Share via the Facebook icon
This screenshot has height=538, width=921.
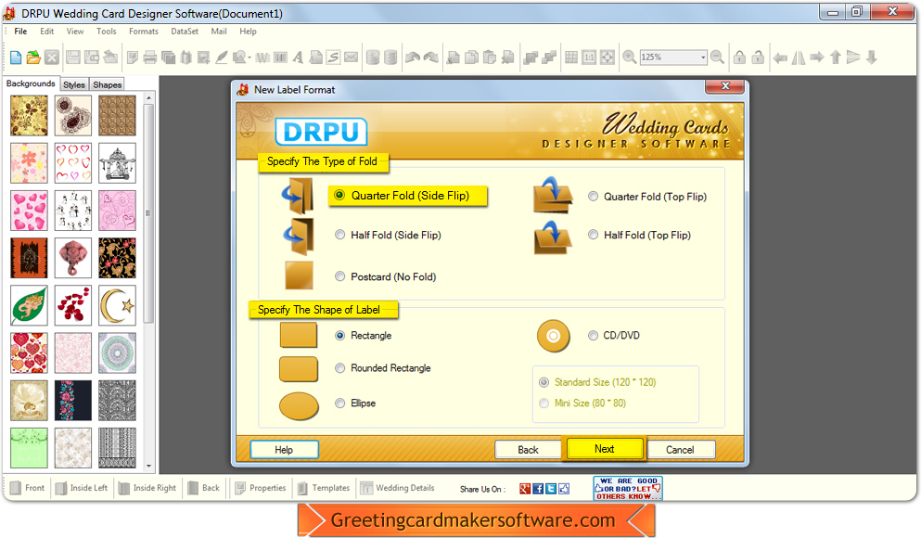click(537, 489)
